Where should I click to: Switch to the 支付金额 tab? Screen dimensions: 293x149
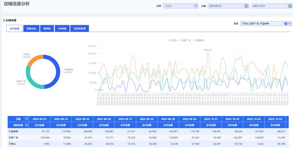(14, 29)
